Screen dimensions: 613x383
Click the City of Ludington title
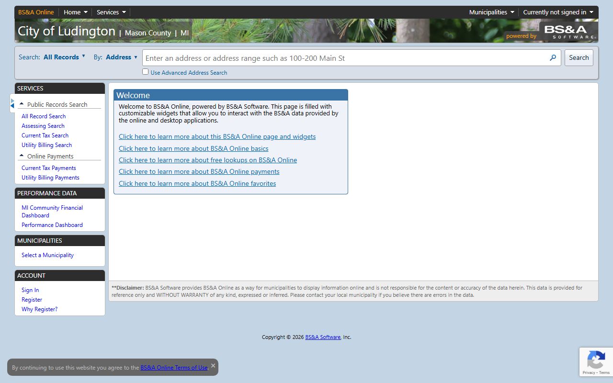click(x=67, y=31)
